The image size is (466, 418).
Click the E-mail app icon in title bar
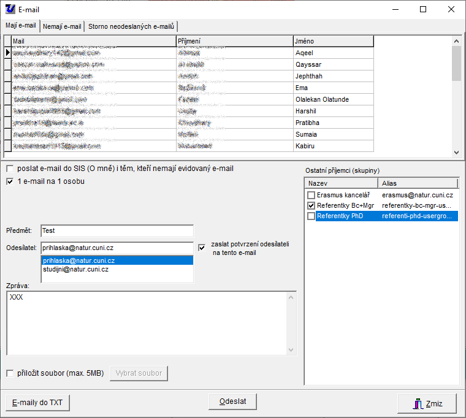pyautogui.click(x=10, y=9)
